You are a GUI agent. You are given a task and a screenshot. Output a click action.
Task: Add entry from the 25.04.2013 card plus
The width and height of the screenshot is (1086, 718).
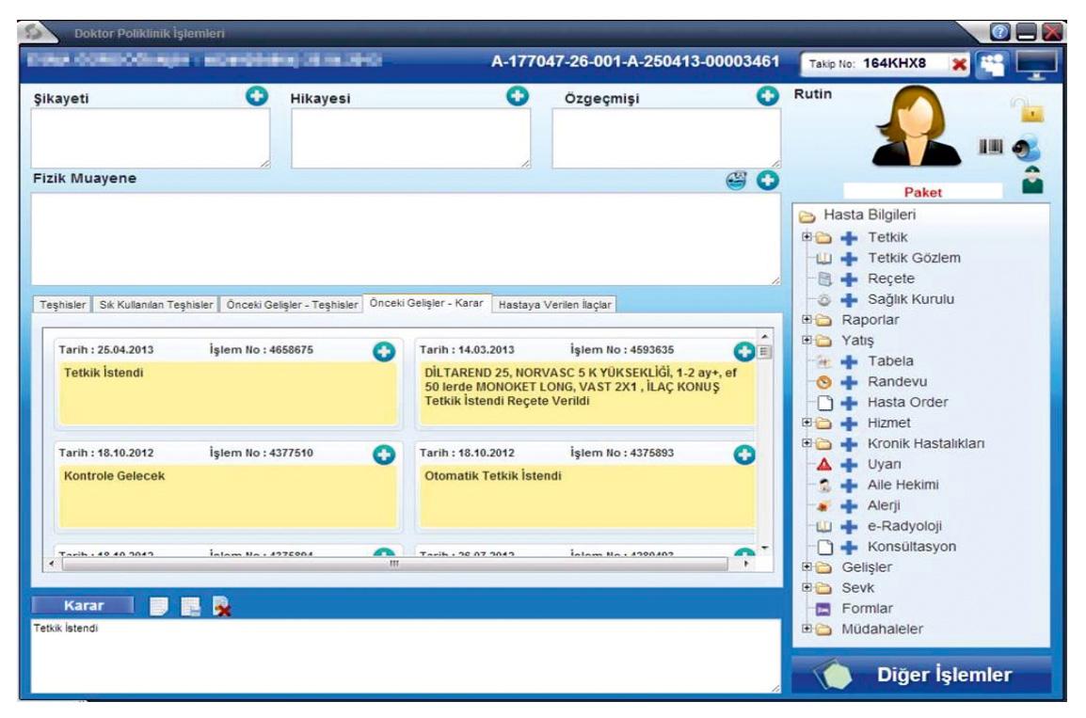[383, 350]
